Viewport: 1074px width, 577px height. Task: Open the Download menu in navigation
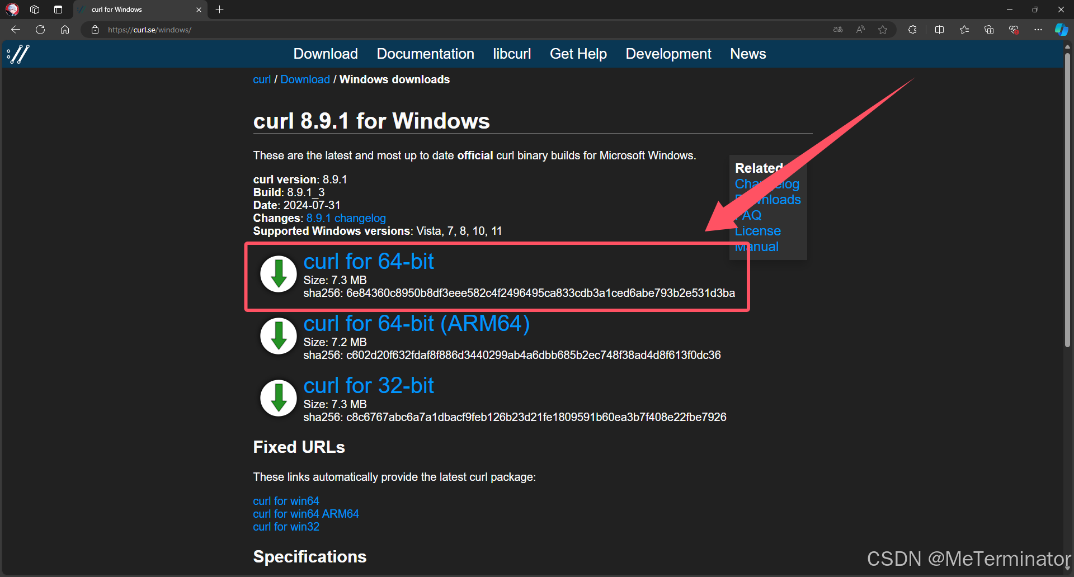click(326, 54)
